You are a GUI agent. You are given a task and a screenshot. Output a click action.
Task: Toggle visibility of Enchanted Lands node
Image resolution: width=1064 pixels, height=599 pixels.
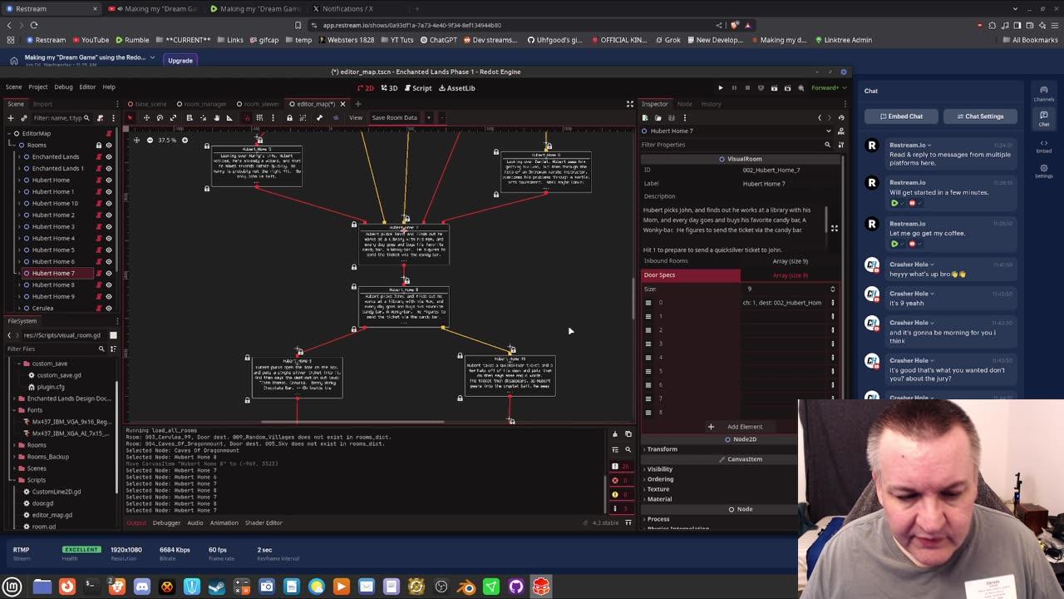point(108,156)
